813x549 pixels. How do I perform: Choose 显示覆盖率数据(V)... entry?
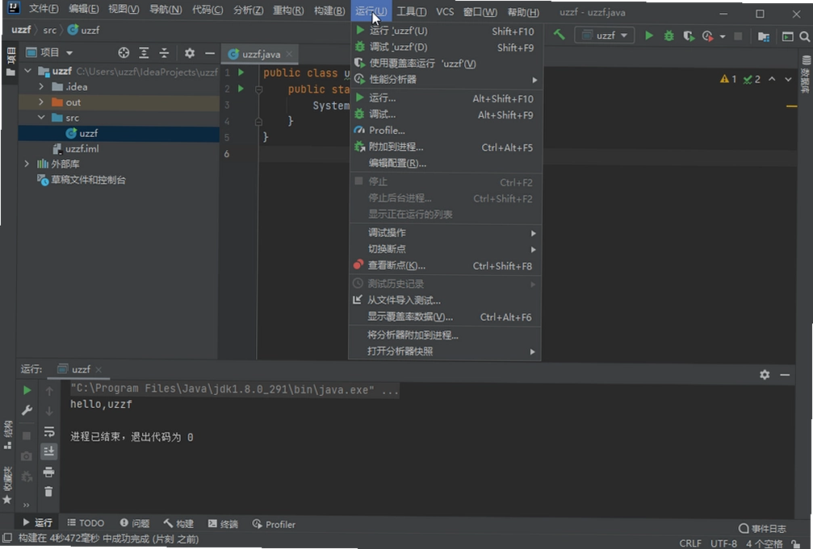pos(446,317)
